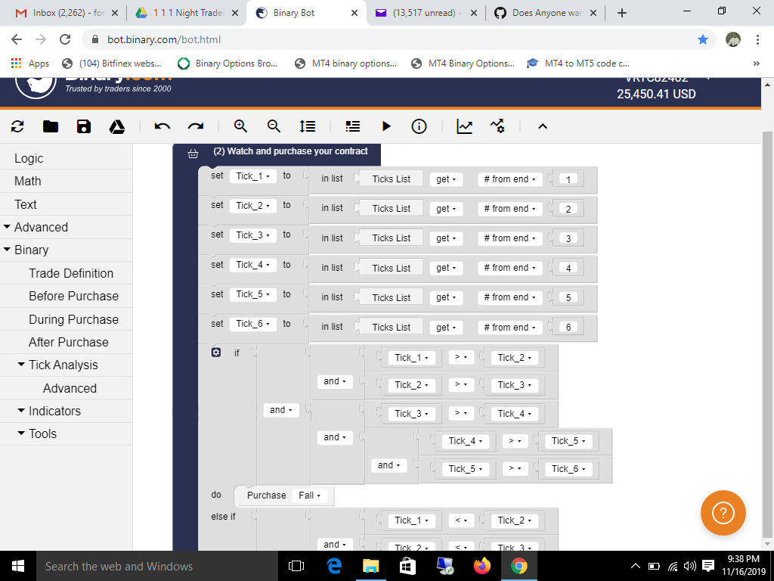Image resolution: width=774 pixels, height=581 pixels.
Task: Open the load file folder icon
Action: coord(51,126)
